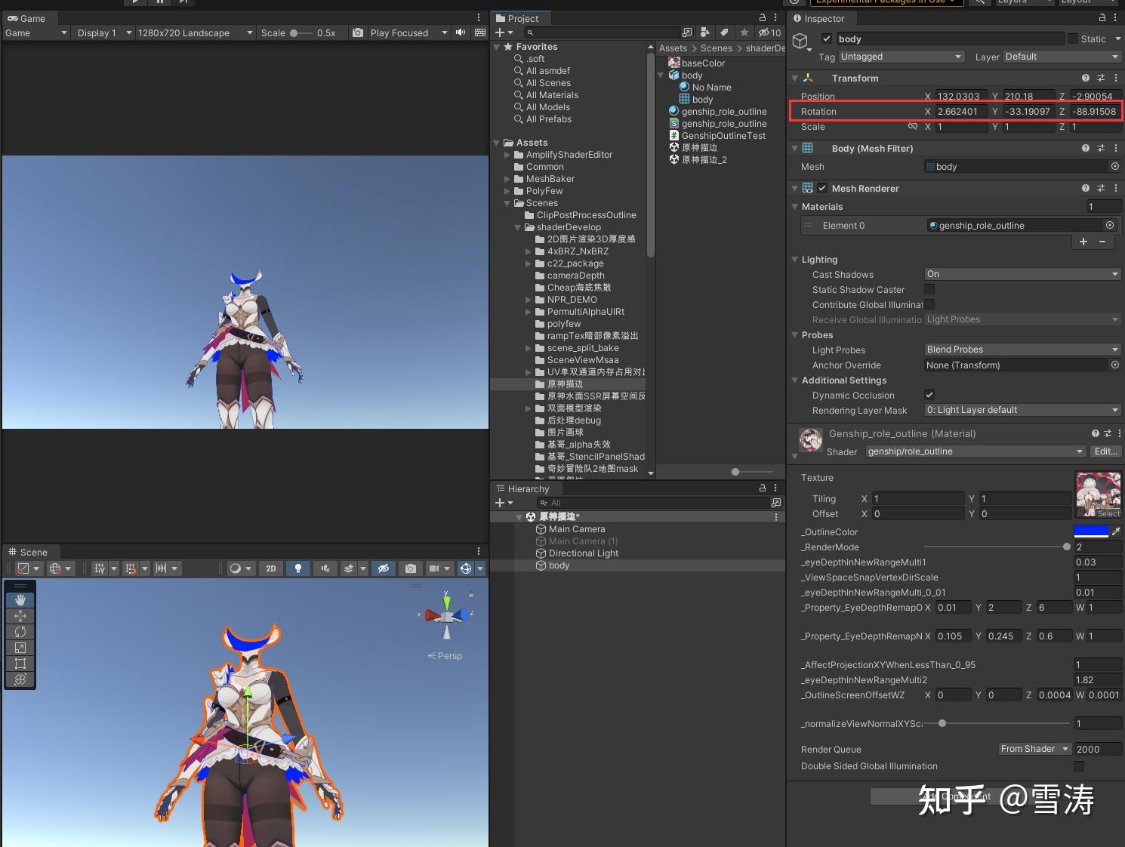This screenshot has width=1125, height=847.
Task: Click the Mesh object picker circle
Action: click(1114, 166)
